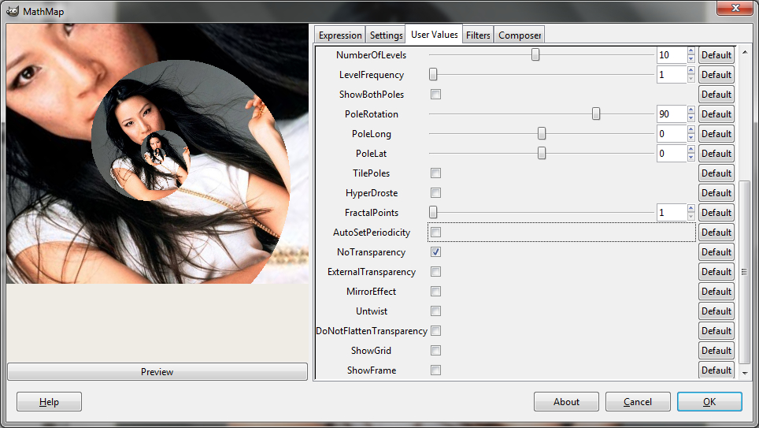Close the MathMap dialog window
Image resolution: width=759 pixels, height=428 pixels.
(735, 8)
